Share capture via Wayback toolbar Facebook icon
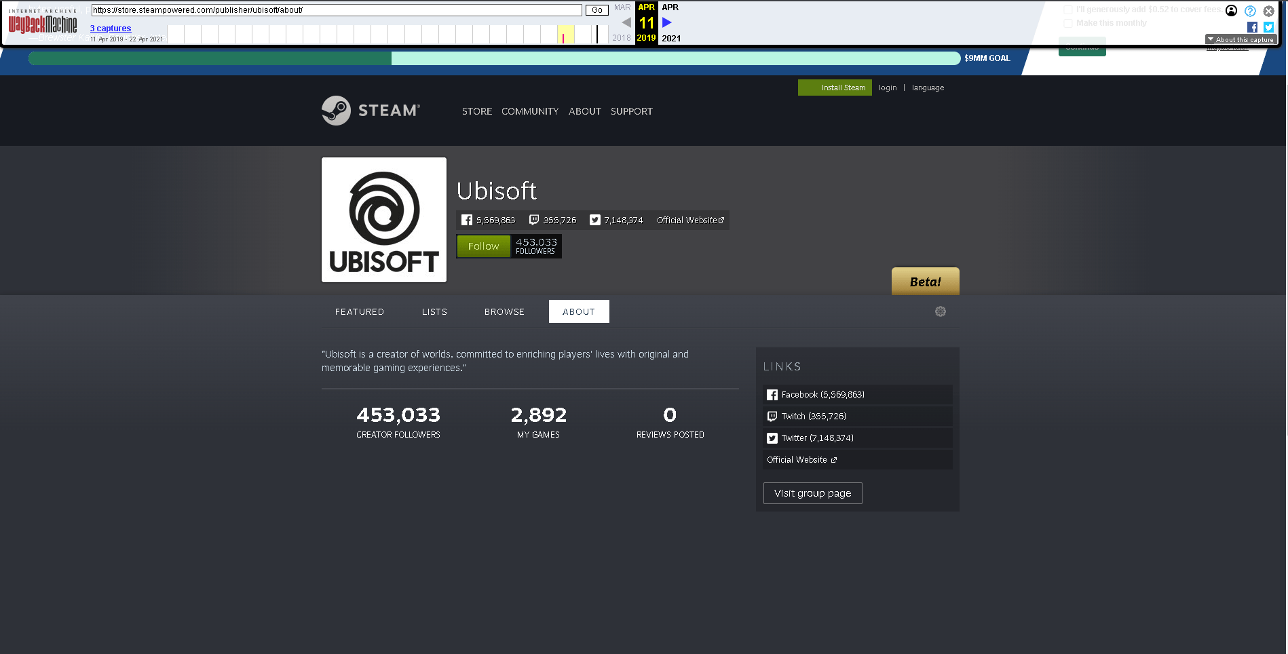1288x654 pixels. pos(1252,27)
